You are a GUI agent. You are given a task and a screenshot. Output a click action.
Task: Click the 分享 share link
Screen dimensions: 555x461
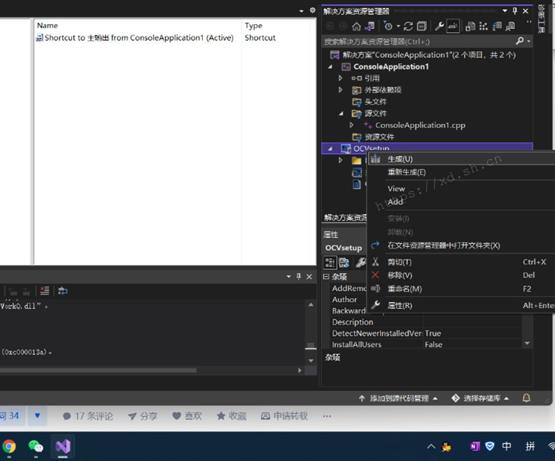pyautogui.click(x=143, y=416)
